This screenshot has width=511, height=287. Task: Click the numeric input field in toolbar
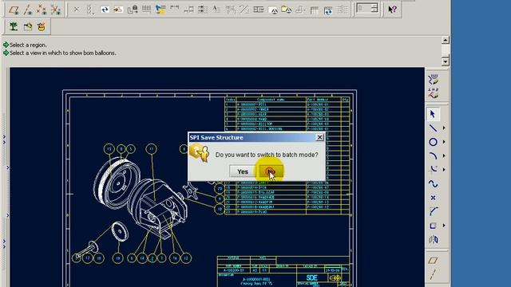point(364,8)
